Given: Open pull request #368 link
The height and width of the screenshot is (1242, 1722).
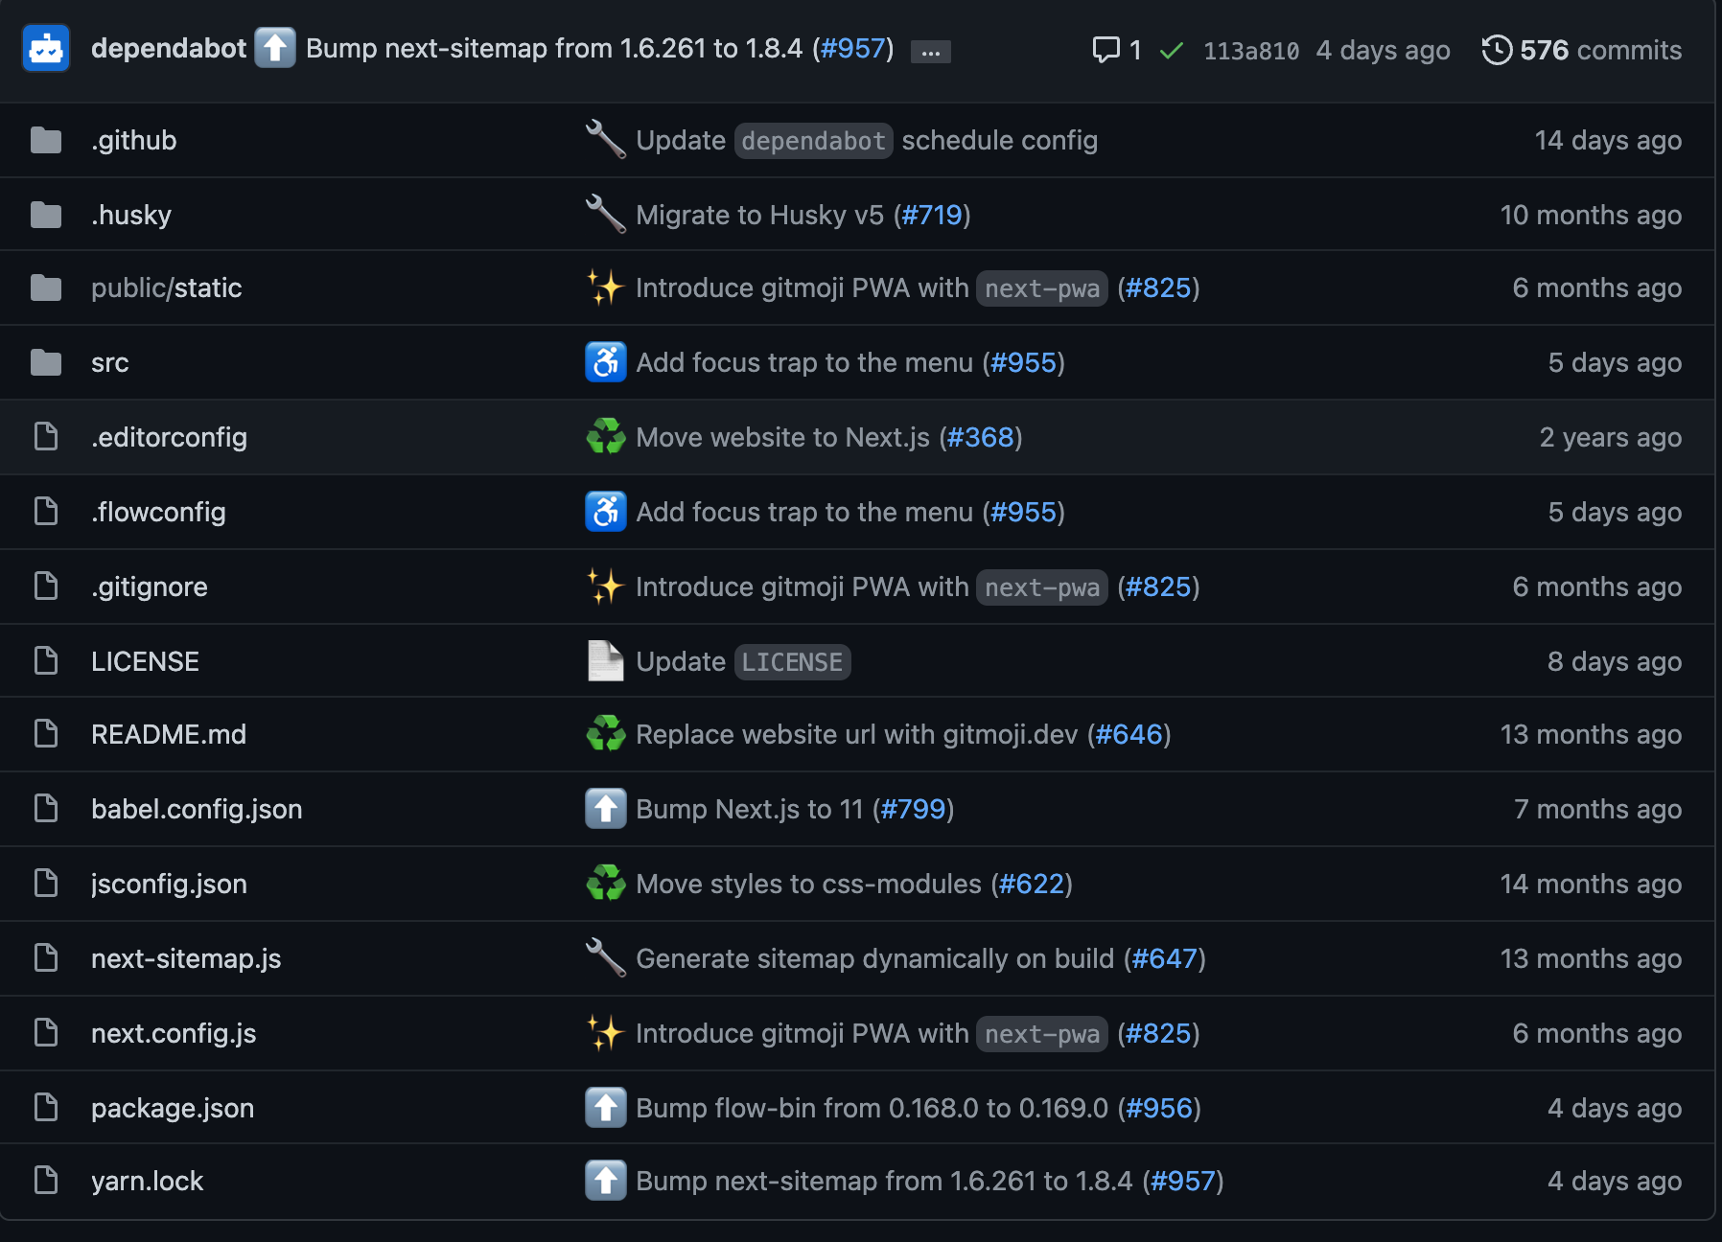Looking at the screenshot, I should 980,437.
